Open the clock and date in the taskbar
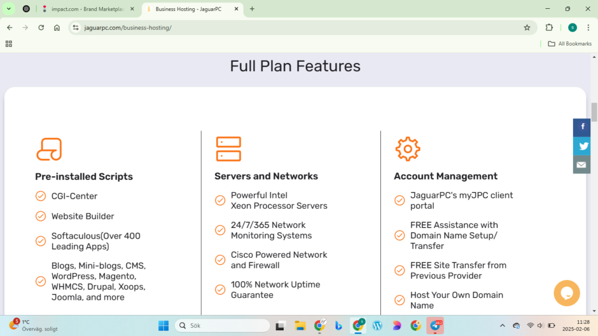The width and height of the screenshot is (598, 336). click(576, 325)
